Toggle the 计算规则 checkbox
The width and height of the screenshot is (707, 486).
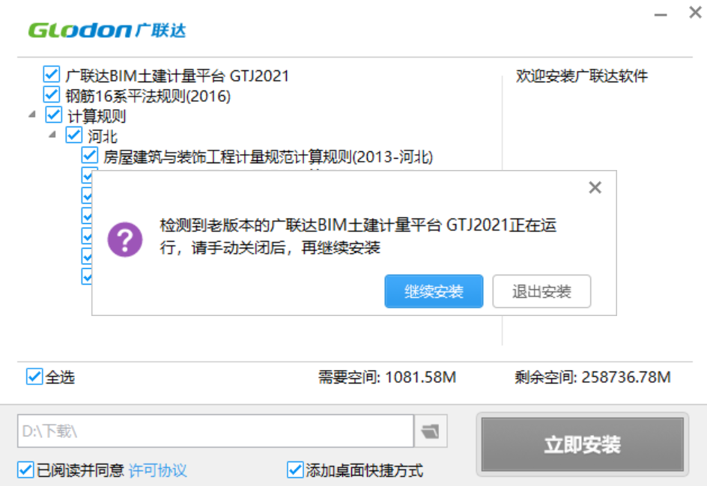click(54, 115)
